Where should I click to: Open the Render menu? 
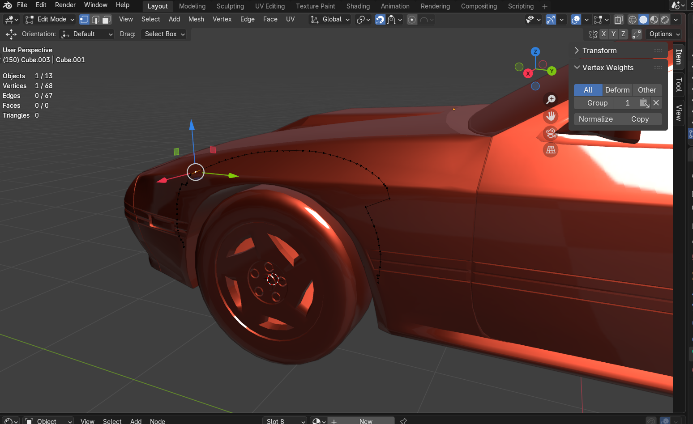tap(65, 5)
